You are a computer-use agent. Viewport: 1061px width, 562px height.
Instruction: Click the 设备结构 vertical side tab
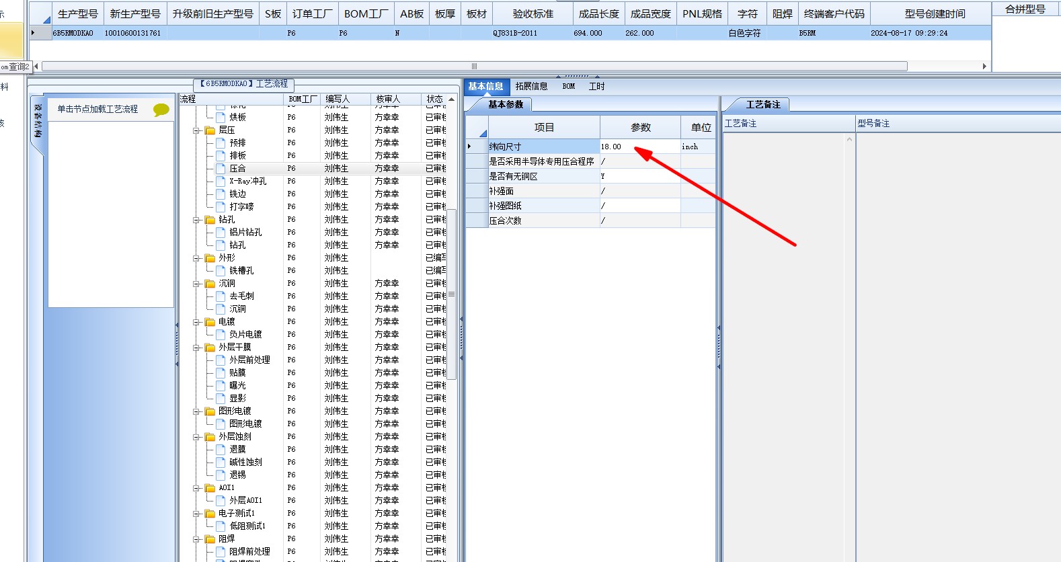38,122
